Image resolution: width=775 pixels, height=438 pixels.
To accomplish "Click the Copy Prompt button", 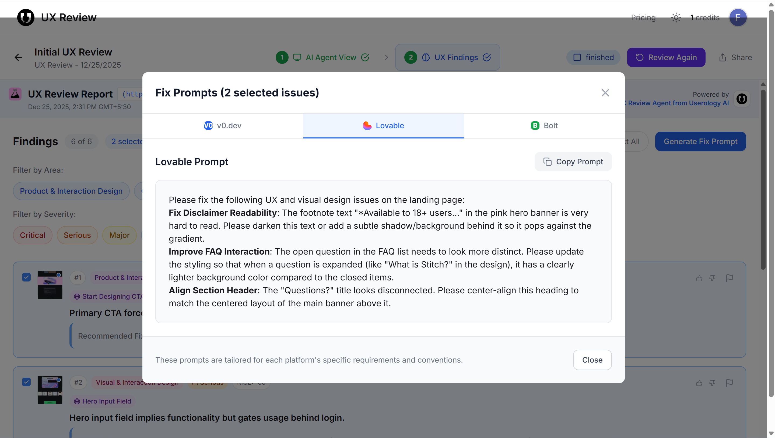I will click(x=573, y=162).
